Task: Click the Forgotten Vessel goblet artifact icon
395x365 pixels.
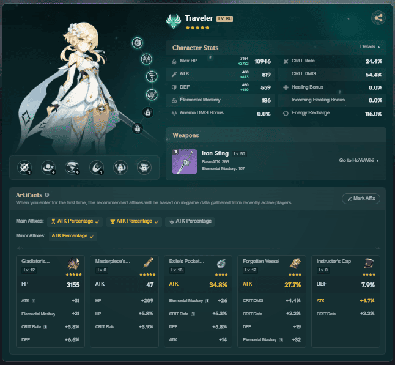Action: coord(295,264)
